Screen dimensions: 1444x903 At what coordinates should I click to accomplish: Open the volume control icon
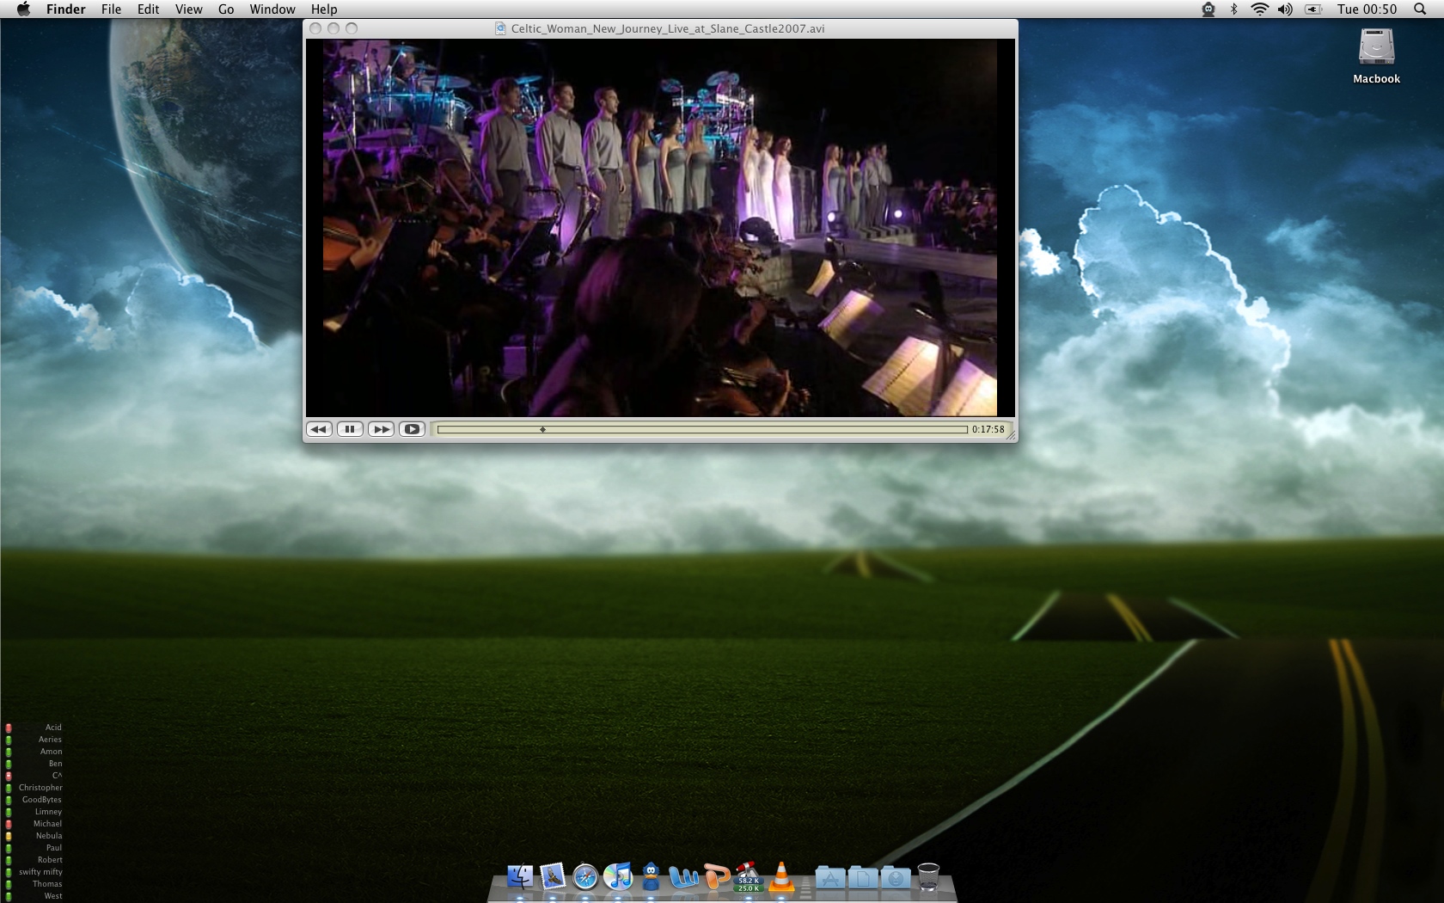point(1285,9)
